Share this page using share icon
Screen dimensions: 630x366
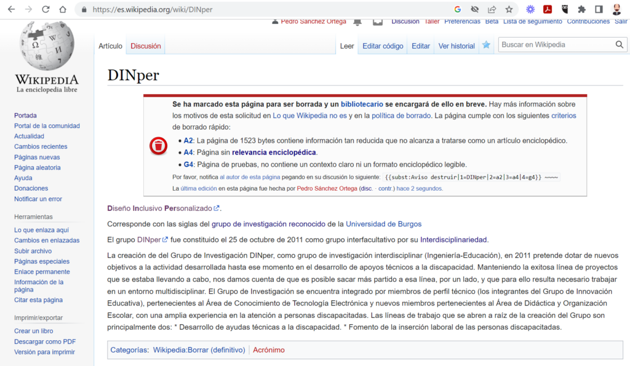click(x=492, y=9)
